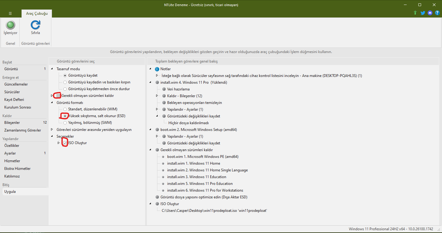The height and width of the screenshot is (233, 442).
Task: Click the green İşleniyor process button
Action: click(x=10, y=25)
